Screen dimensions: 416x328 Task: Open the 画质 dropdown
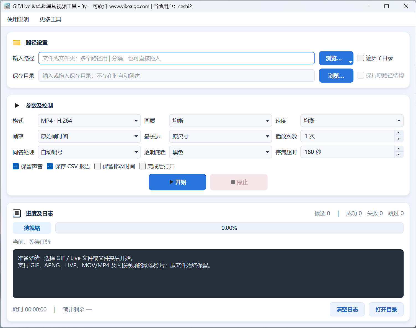click(220, 121)
